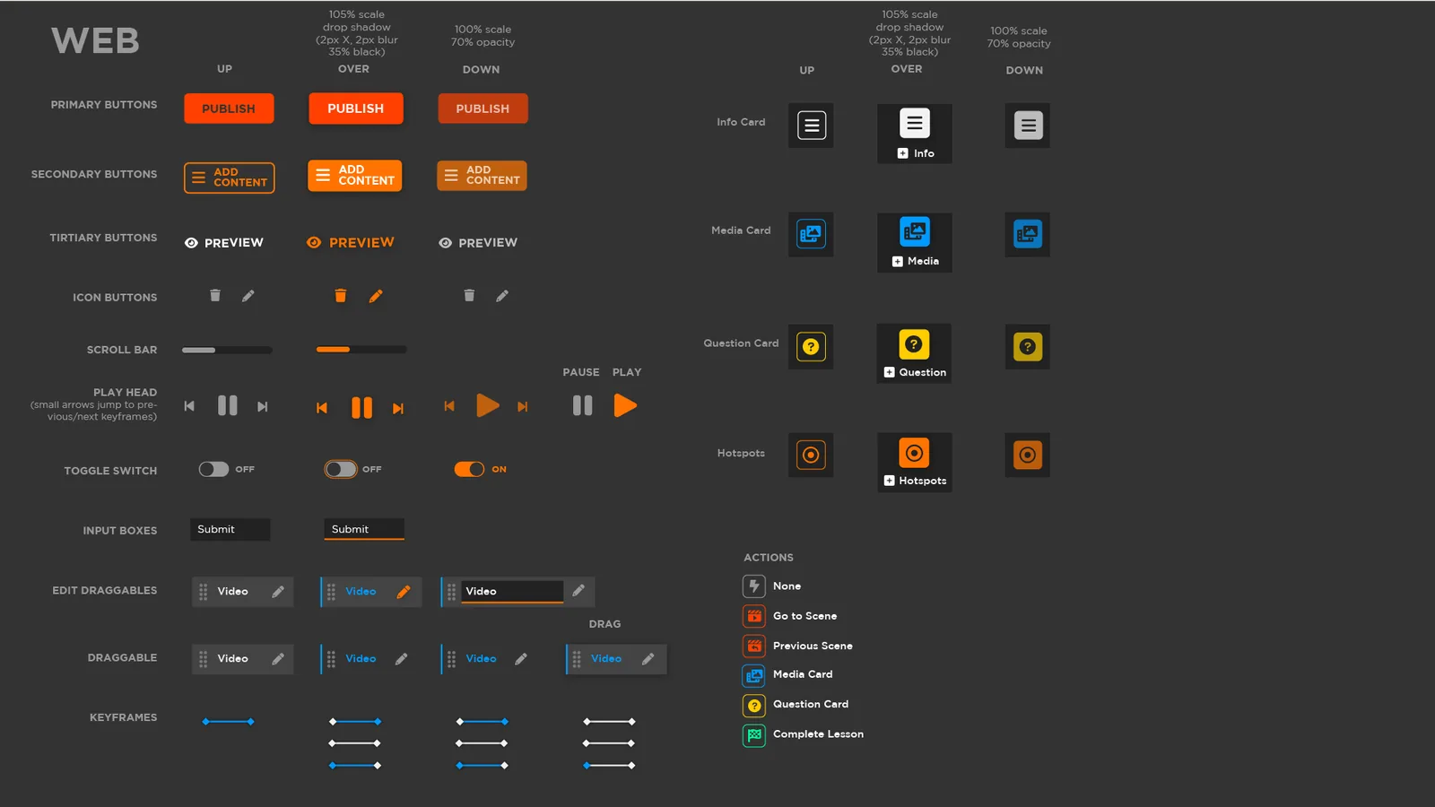Image resolution: width=1435 pixels, height=807 pixels.
Task: Select the Previous Scene action
Action: (798, 646)
